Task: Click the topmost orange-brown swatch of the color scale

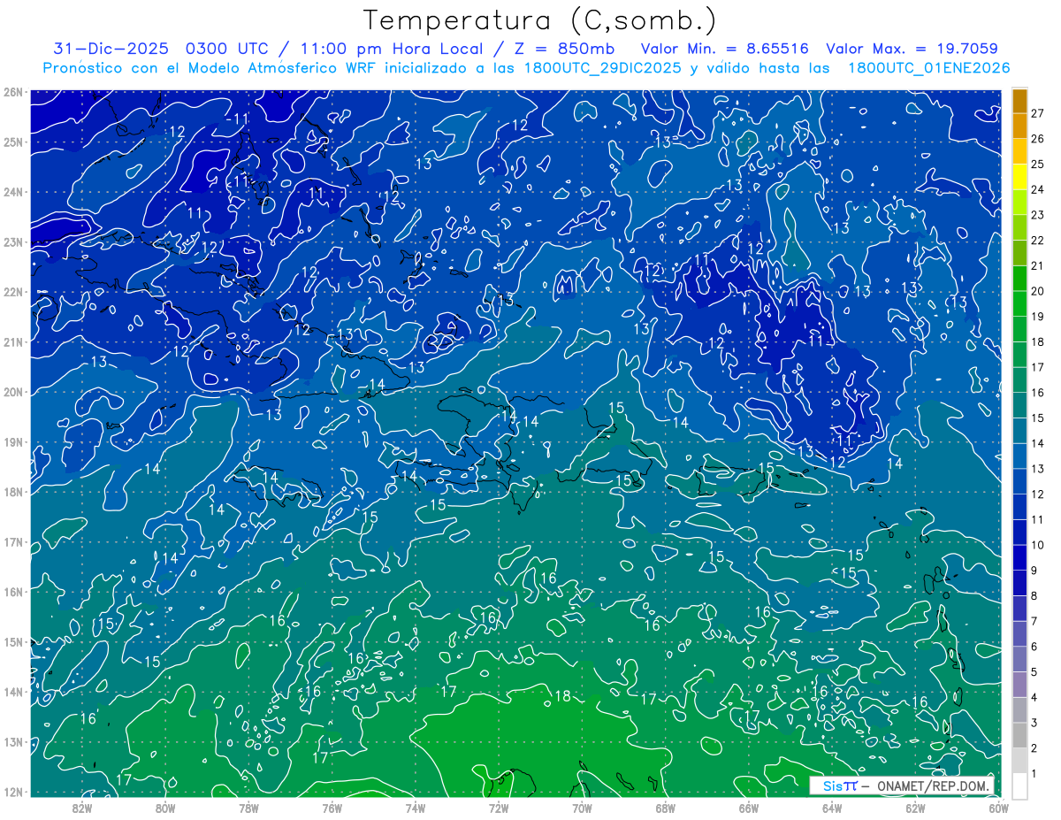Action: [x=1020, y=101]
